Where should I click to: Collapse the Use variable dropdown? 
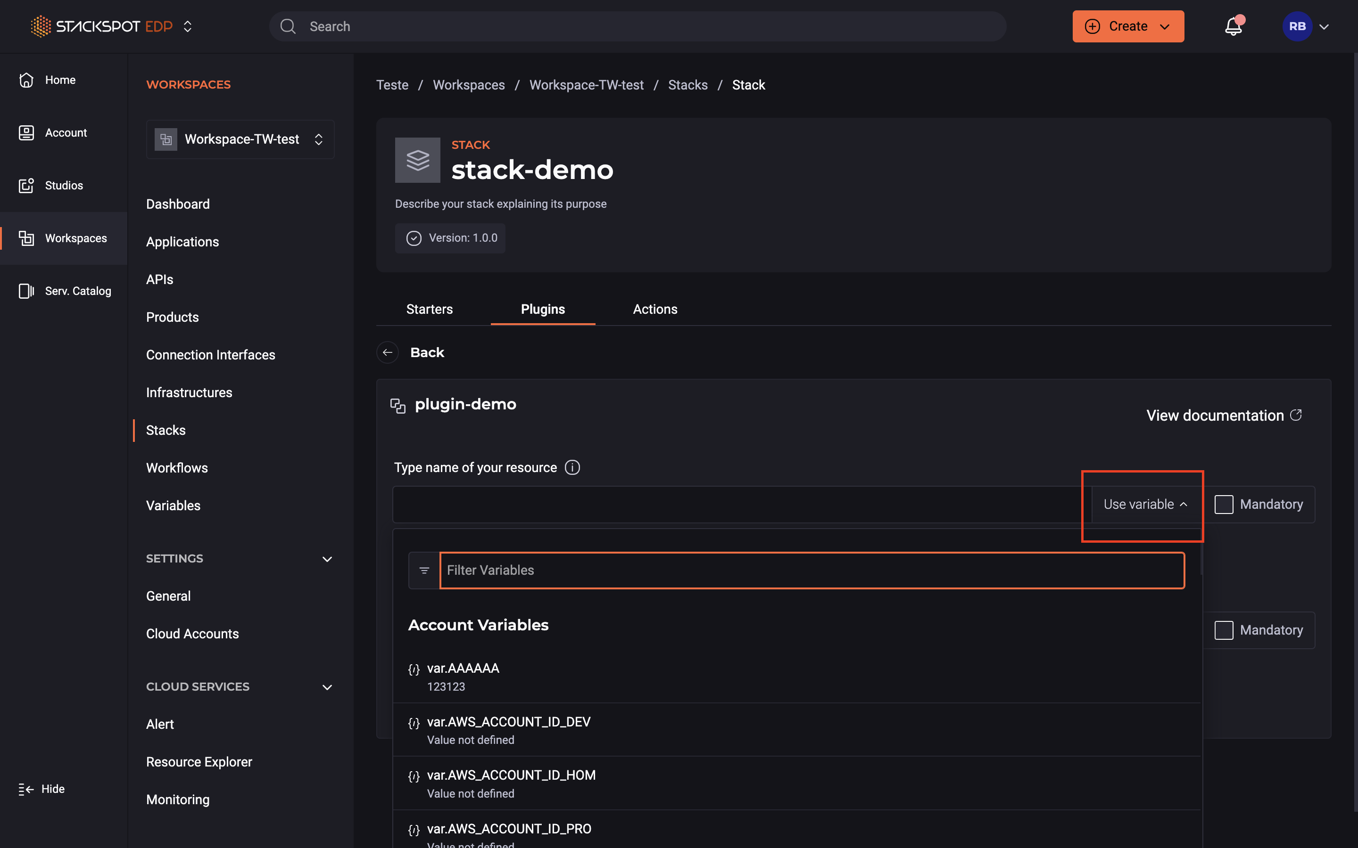tap(1145, 504)
